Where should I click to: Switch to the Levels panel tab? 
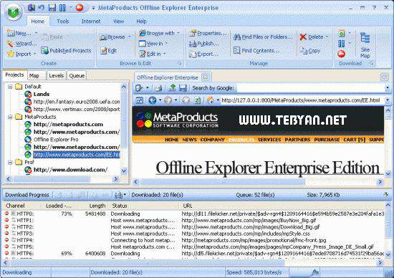56,75
